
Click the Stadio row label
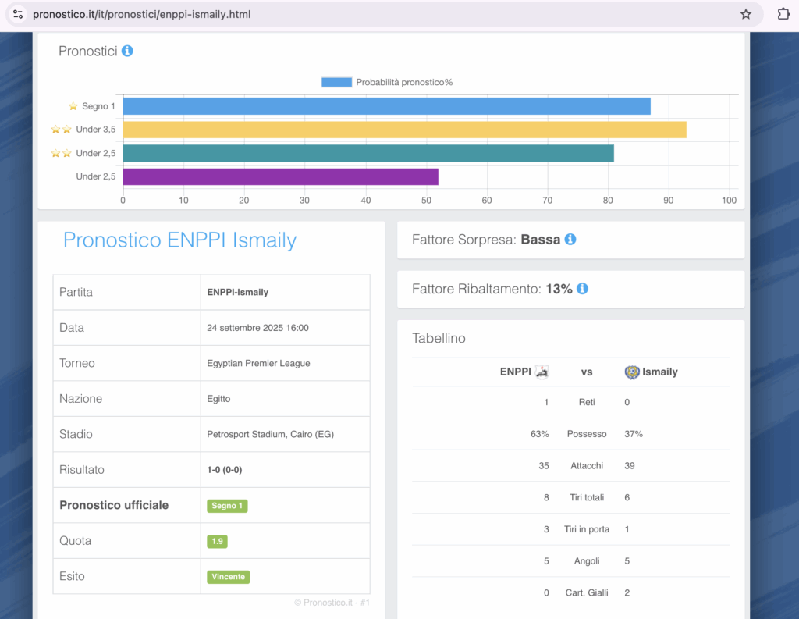pyautogui.click(x=76, y=435)
